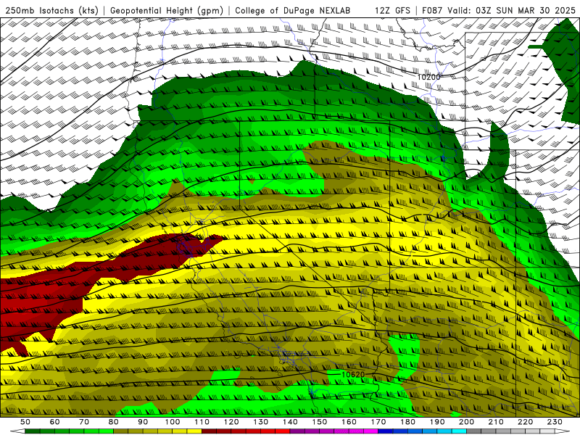580x435 pixels.
Task: Click the 110 value on the scale
Action: [x=202, y=422]
